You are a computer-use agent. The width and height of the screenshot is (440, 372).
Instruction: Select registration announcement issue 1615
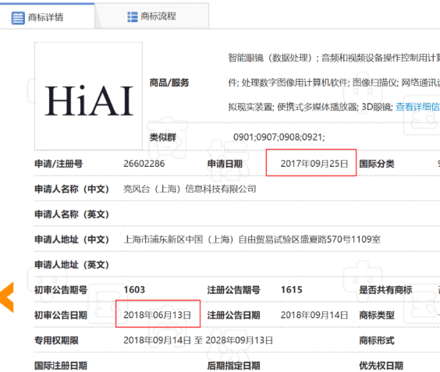click(292, 289)
